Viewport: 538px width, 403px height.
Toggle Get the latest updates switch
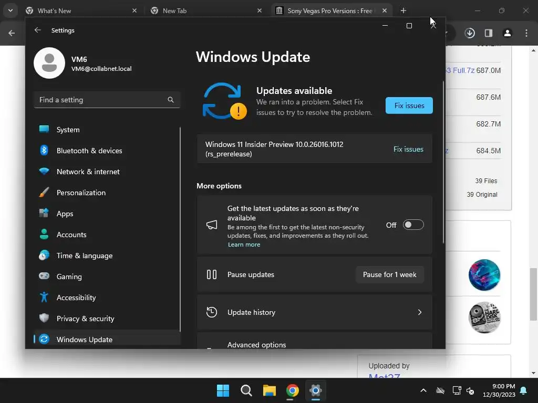click(x=413, y=225)
